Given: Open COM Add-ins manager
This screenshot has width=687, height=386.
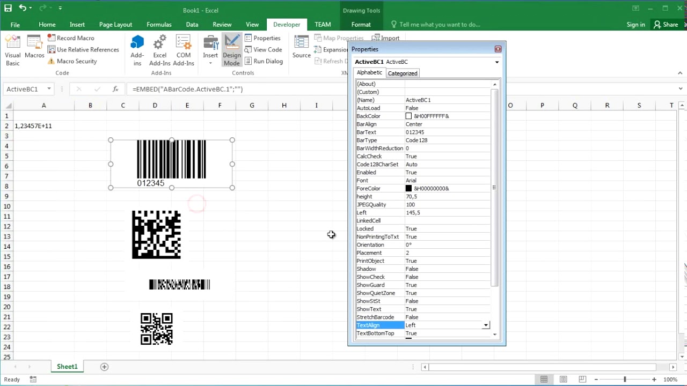Looking at the screenshot, I should click(184, 51).
